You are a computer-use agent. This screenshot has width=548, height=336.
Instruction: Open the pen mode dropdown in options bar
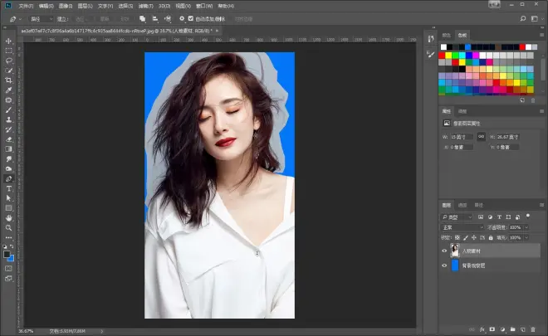41,19
